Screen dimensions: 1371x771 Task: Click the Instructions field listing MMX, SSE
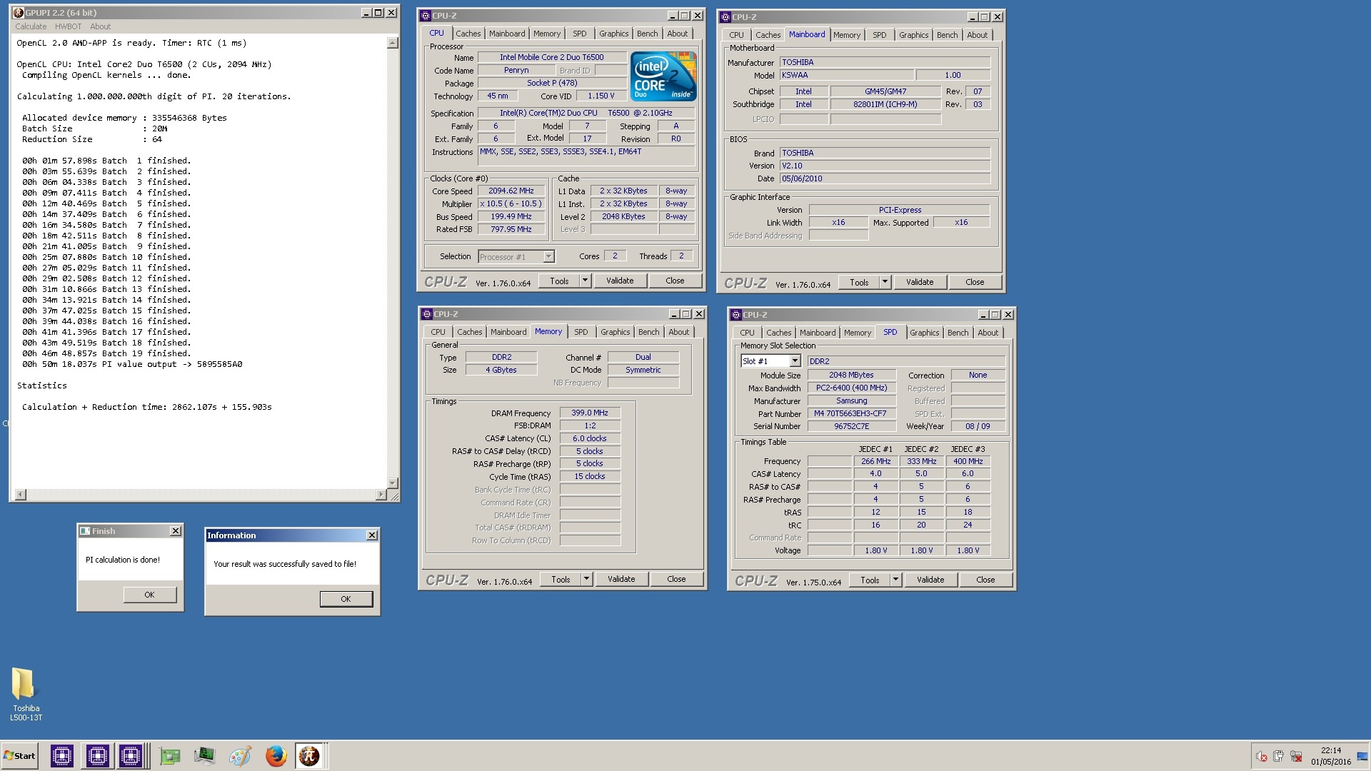click(x=586, y=156)
